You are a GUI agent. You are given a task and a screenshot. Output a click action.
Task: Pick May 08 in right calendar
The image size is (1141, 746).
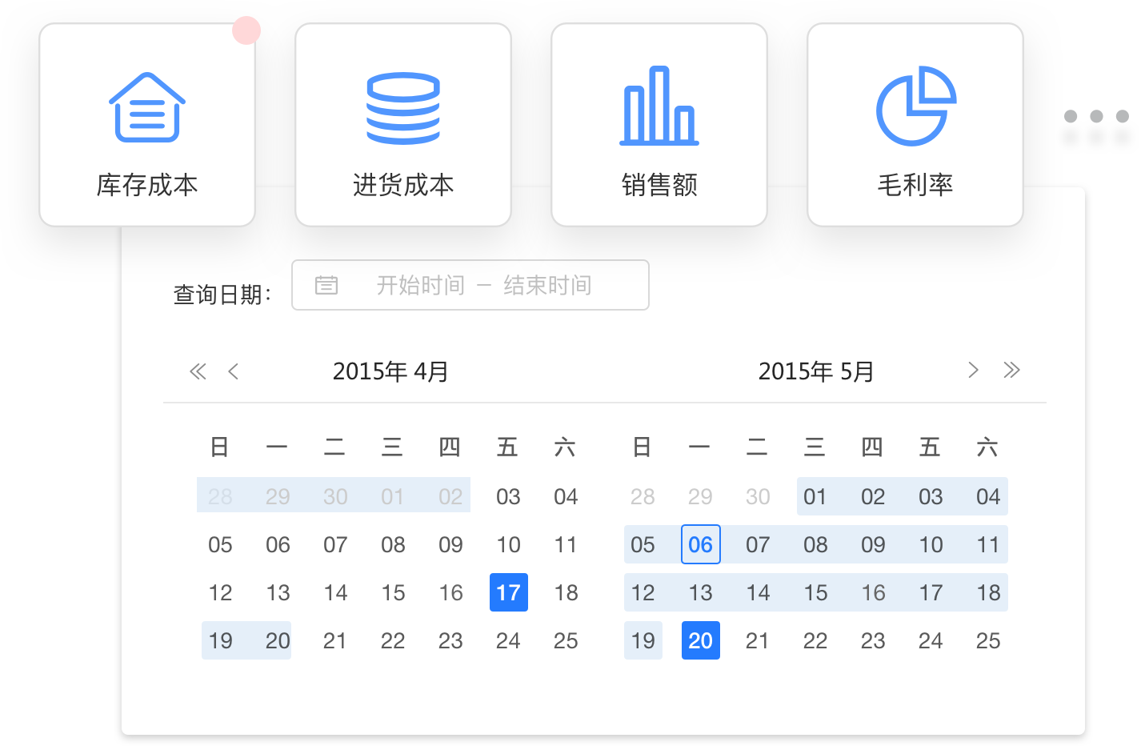click(816, 544)
